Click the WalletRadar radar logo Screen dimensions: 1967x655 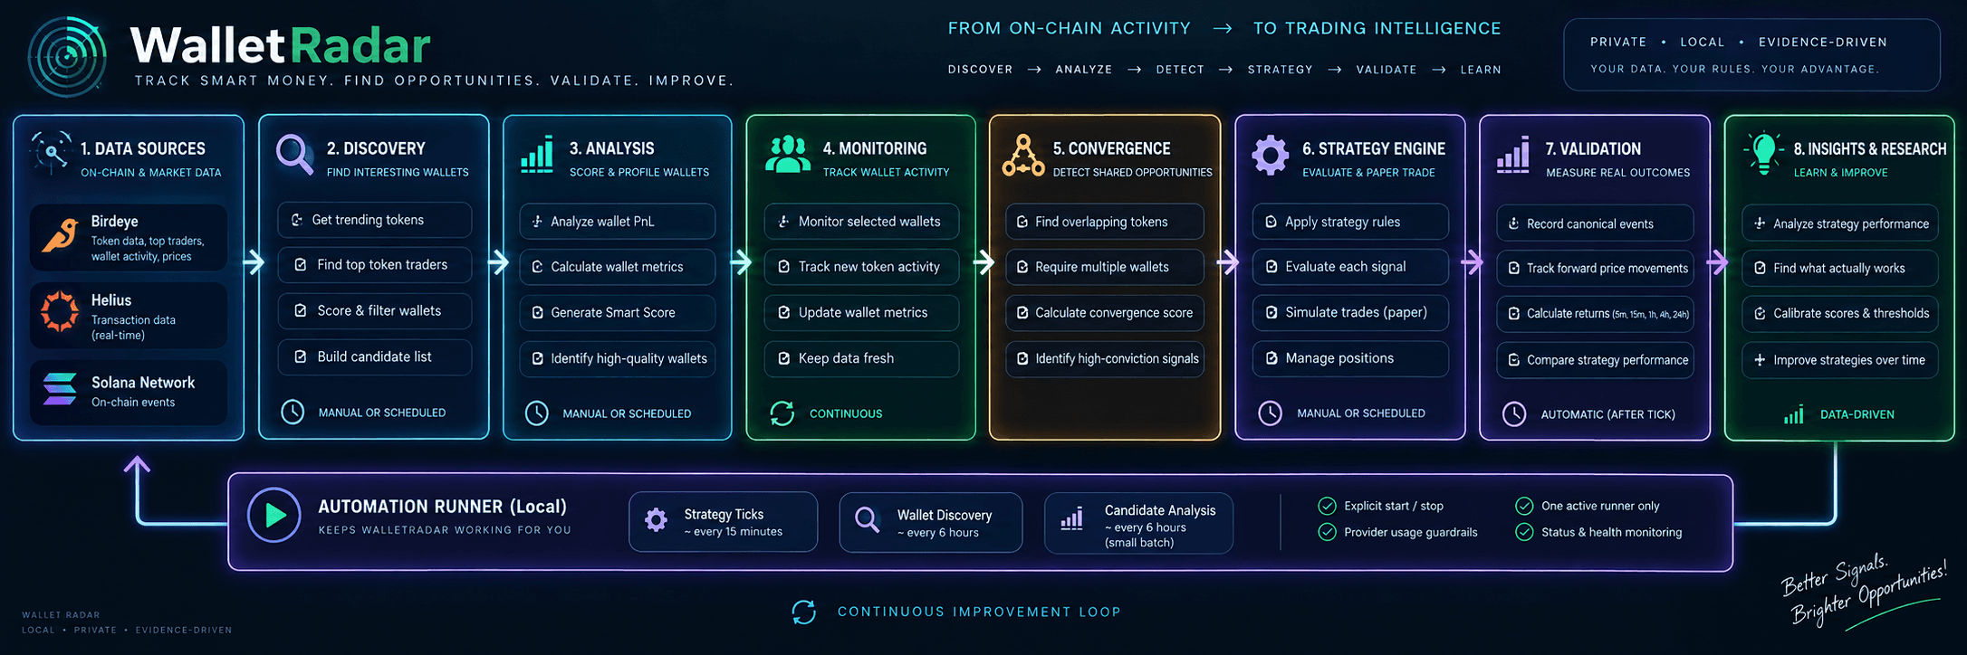tap(68, 56)
